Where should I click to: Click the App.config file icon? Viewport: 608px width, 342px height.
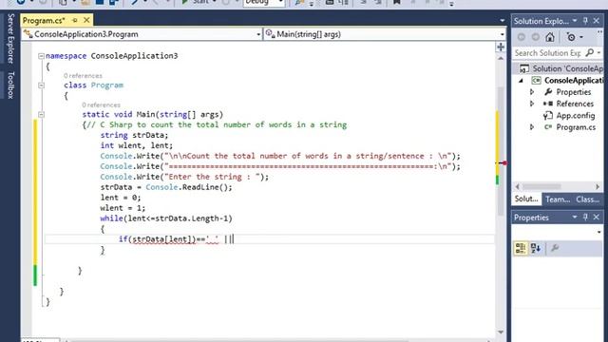click(x=548, y=115)
